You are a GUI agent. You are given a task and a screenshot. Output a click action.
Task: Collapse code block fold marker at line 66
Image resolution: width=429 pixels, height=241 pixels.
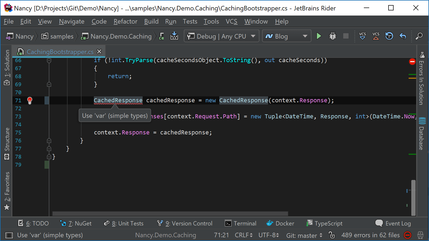pyautogui.click(x=49, y=61)
